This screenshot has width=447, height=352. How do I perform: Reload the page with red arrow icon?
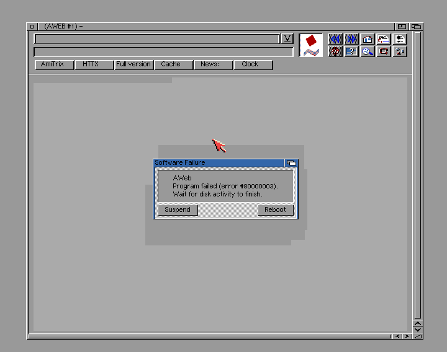[384, 51]
